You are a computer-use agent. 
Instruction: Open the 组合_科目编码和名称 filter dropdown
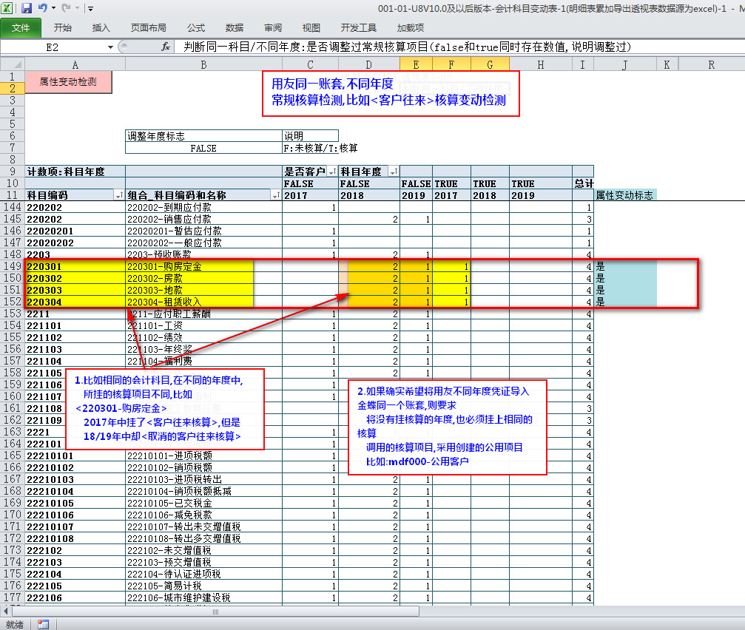276,195
